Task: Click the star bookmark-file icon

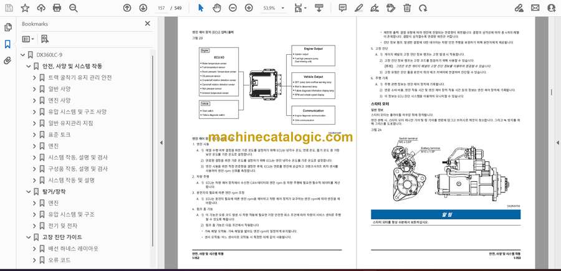Action: pyautogui.click(x=25, y=8)
